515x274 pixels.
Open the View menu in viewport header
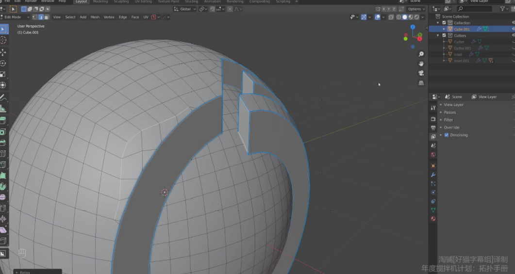click(x=57, y=17)
